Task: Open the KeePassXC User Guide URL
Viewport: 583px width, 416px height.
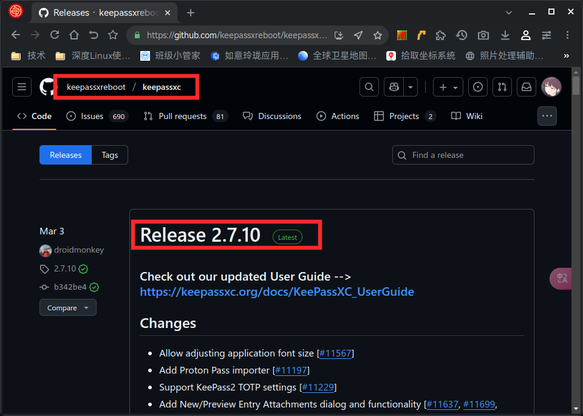Action: pos(277,292)
